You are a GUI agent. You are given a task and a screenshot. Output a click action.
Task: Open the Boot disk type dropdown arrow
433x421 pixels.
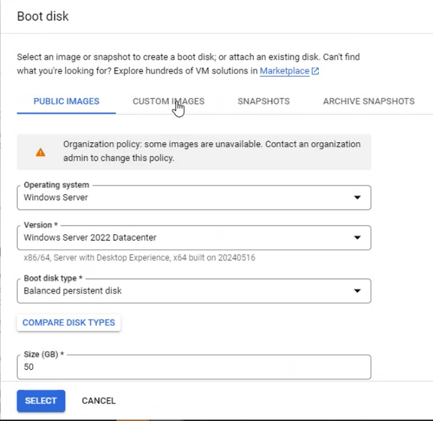(356, 291)
